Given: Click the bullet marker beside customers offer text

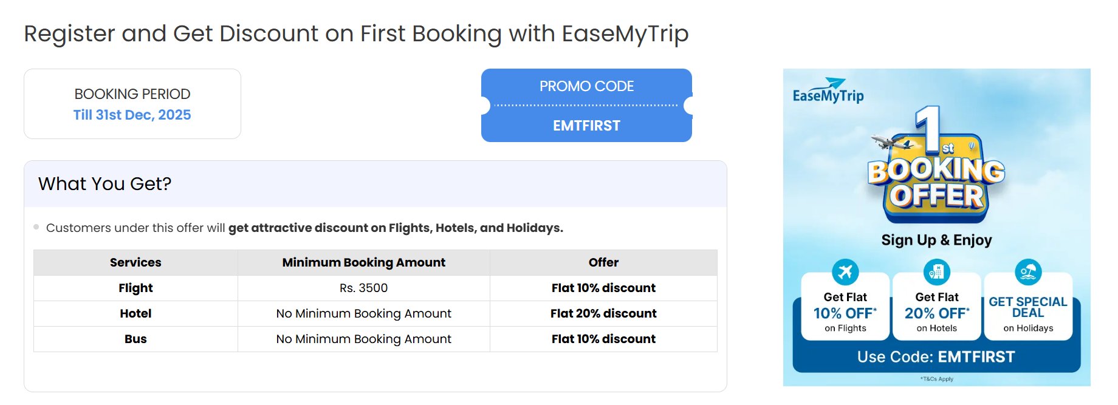Looking at the screenshot, I should pyautogui.click(x=36, y=228).
